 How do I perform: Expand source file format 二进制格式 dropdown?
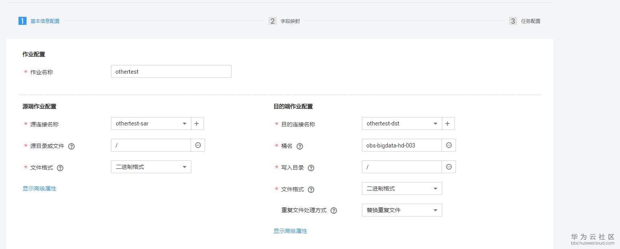[151, 167]
